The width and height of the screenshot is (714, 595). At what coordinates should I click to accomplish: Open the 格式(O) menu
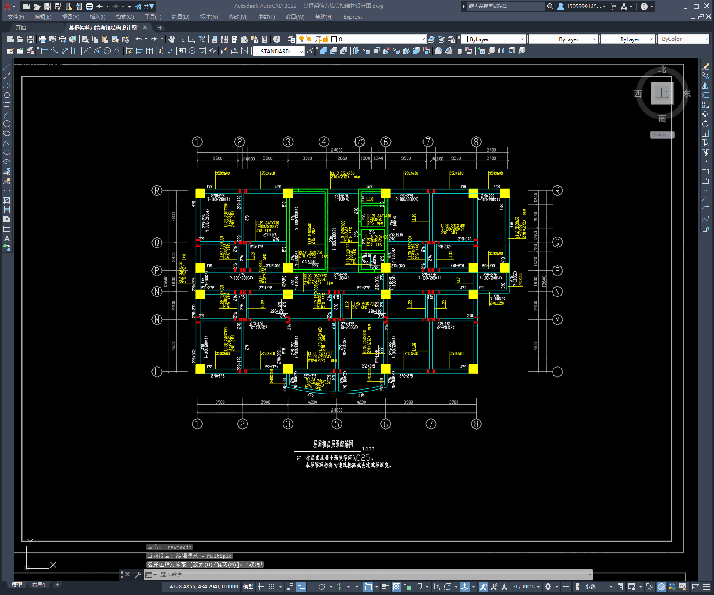coord(125,17)
